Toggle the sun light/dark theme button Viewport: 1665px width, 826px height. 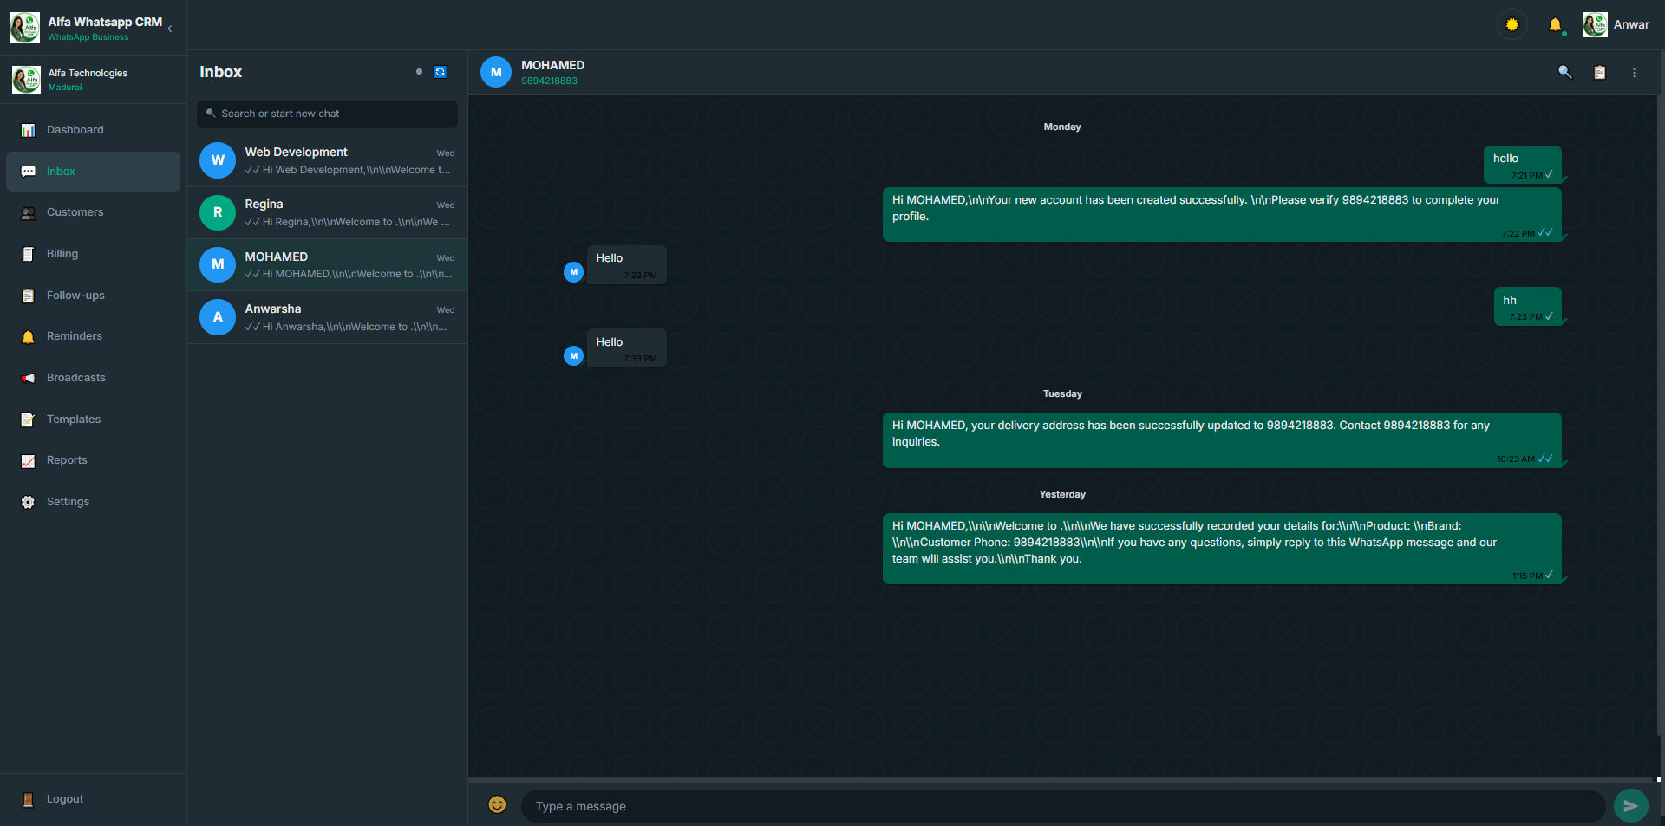tap(1512, 25)
